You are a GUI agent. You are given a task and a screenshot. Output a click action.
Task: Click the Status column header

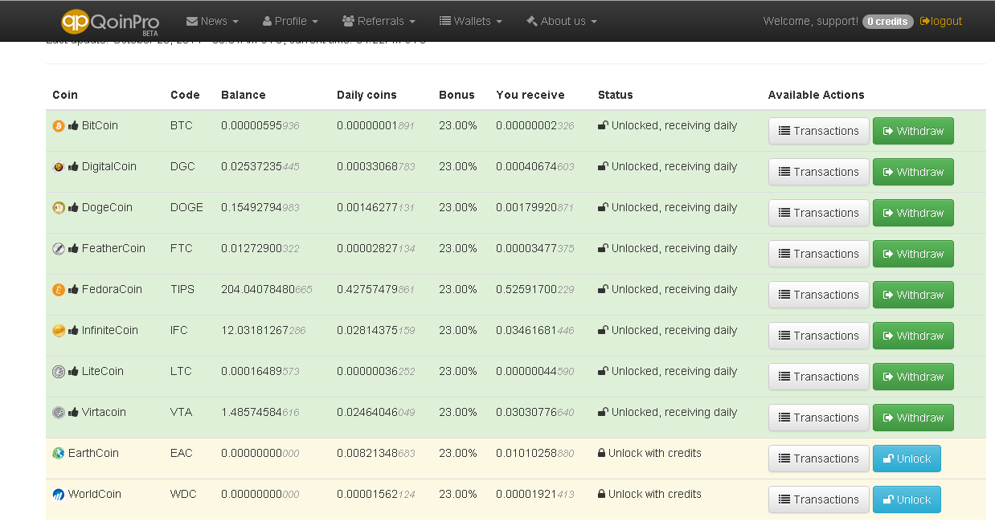tap(616, 95)
